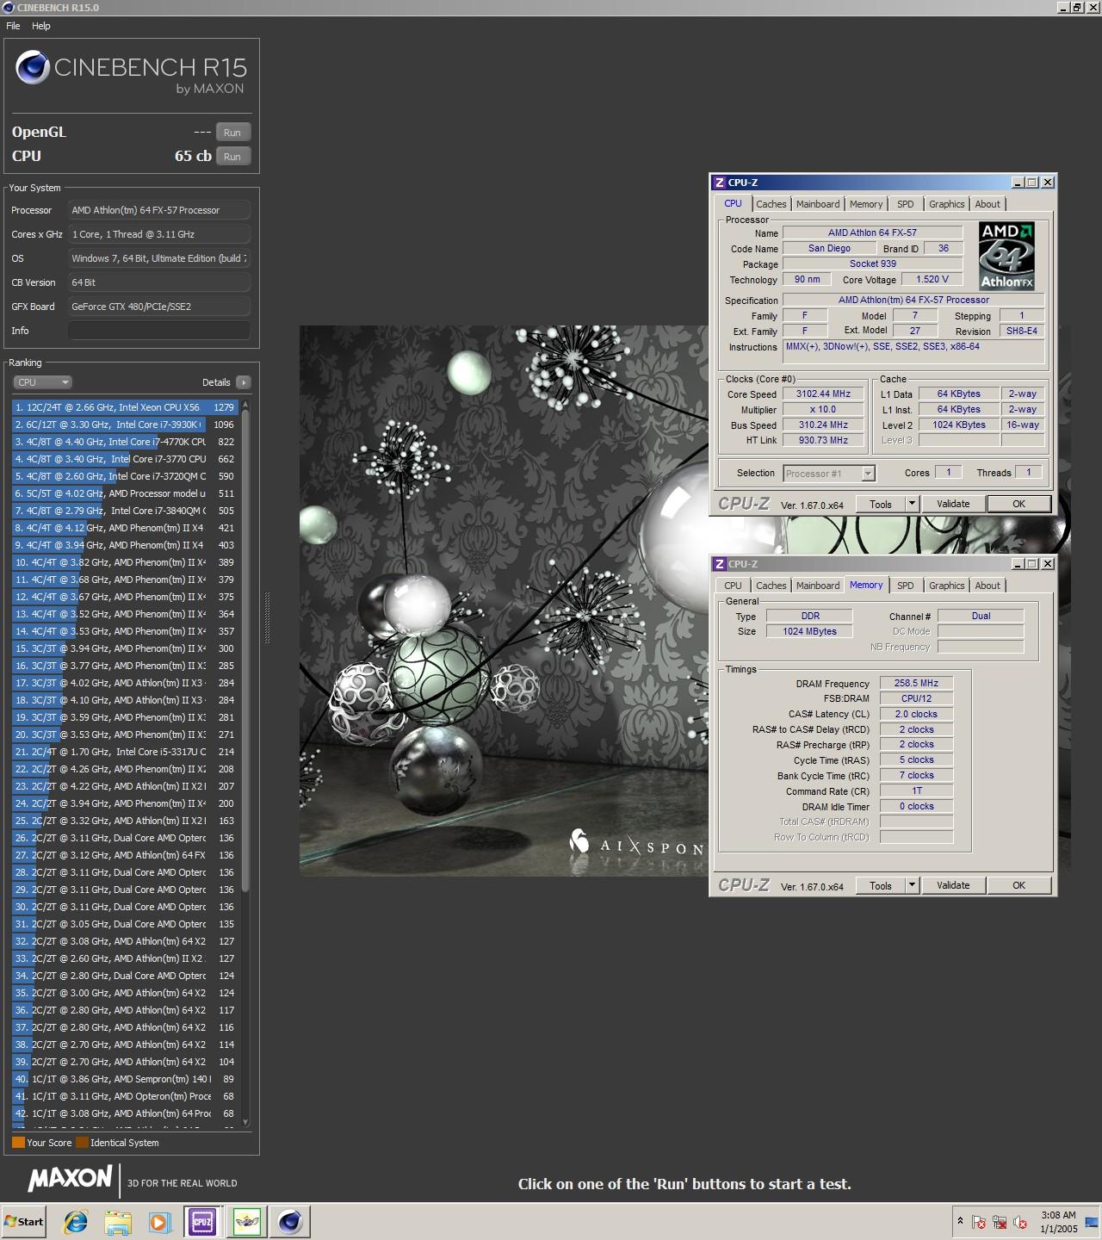Screen dimensions: 1102x1240
Task: Click the CPU-Z icon in the upper window's title bar
Action: coord(720,183)
